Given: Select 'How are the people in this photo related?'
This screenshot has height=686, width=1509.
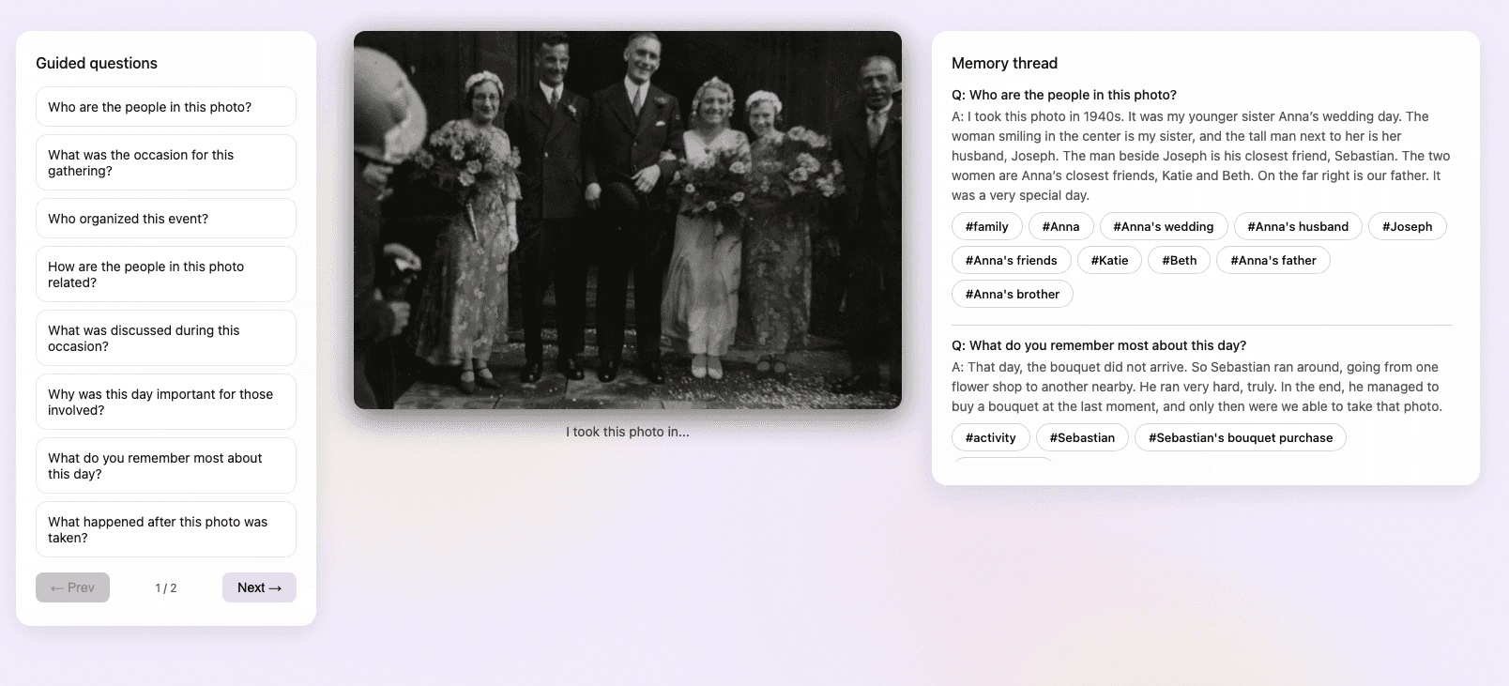Looking at the screenshot, I should [x=166, y=274].
